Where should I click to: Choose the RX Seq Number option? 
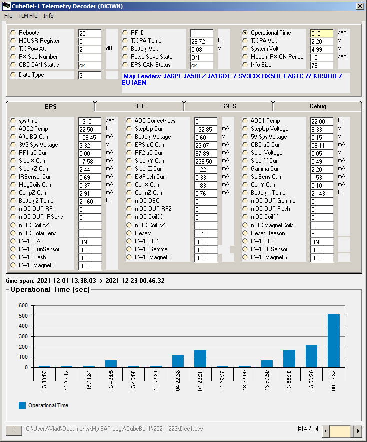[x=13, y=57]
